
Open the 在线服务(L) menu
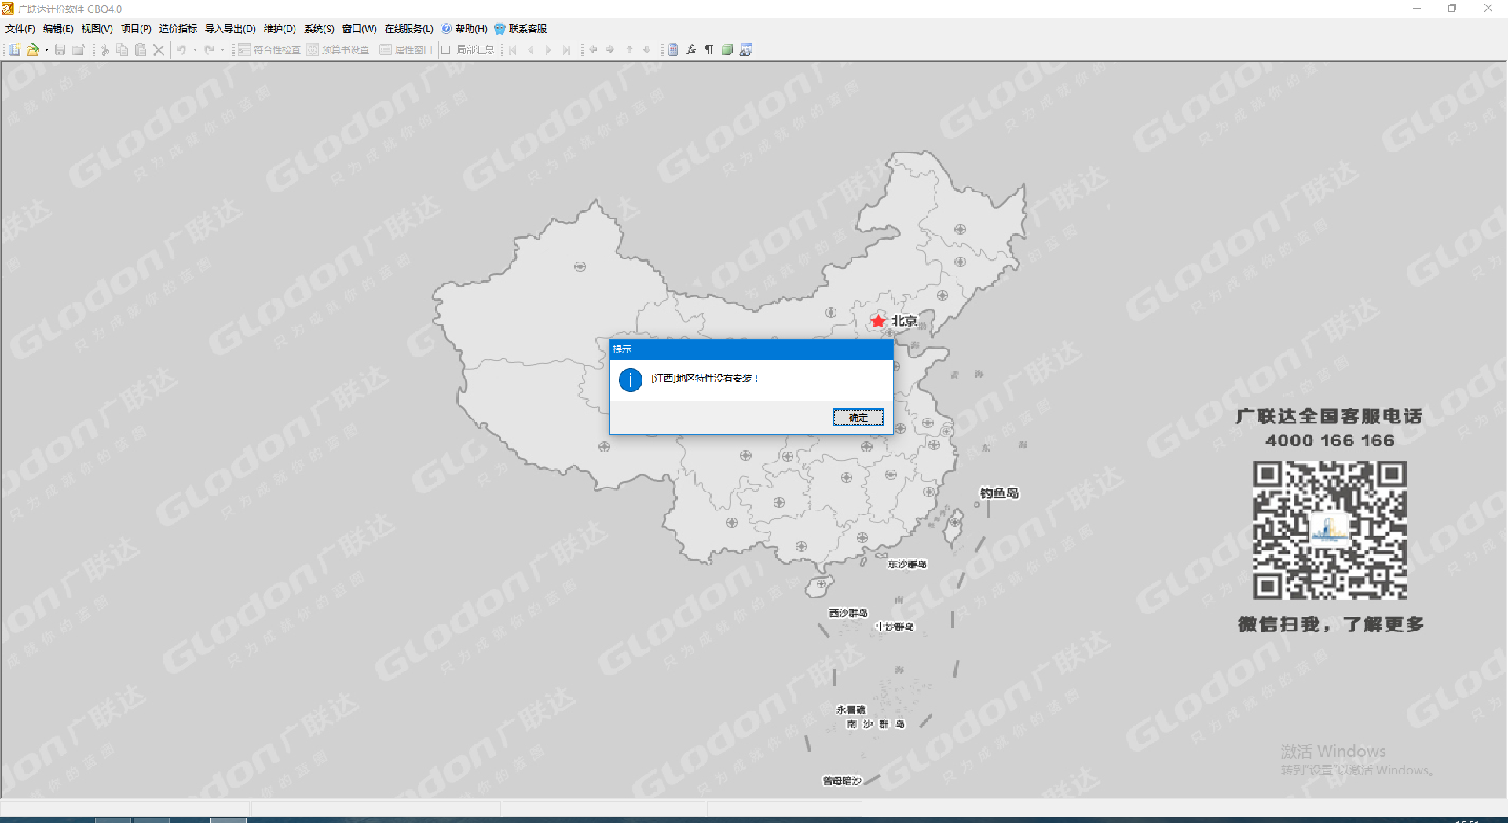(409, 29)
